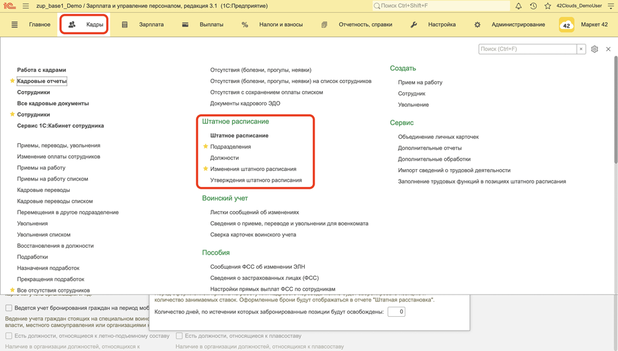Open Сервис 1С:Кабинет сотрудника
Image resolution: width=618 pixels, height=351 pixels.
(60, 125)
